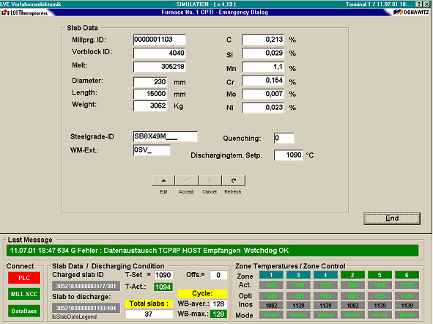Click the Edit up-arrow icon button
The width and height of the screenshot is (433, 324).
163,180
